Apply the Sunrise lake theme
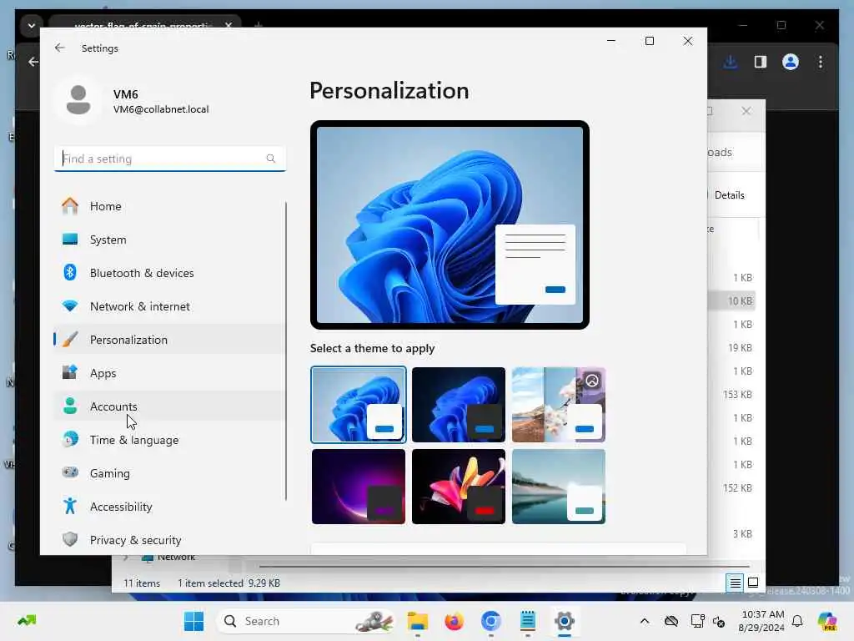The height and width of the screenshot is (641, 854). tap(559, 487)
